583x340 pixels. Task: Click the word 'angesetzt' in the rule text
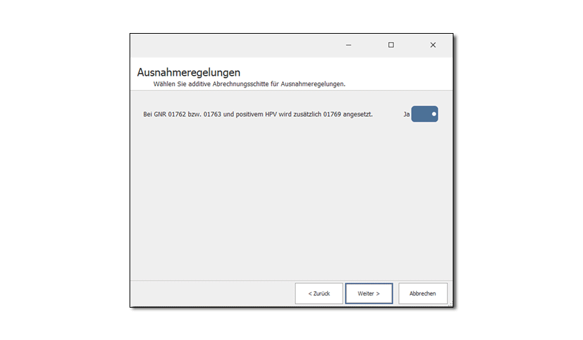358,114
